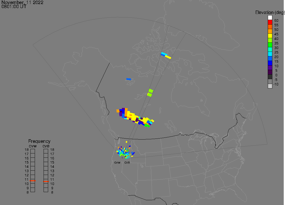285x205 pixels.
Task: Click the isolated yellow echo above the radar fan
Action: point(126,142)
